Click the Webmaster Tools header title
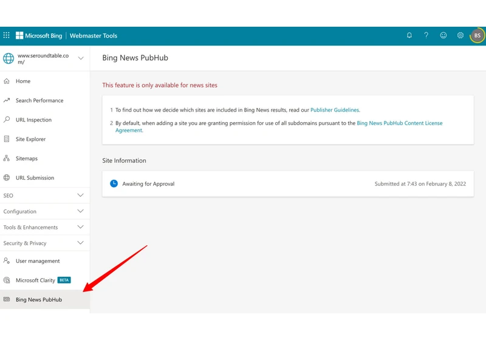 94,36
